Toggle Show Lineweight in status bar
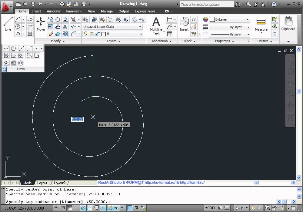The width and height of the screenshot is (303, 212). tap(123, 208)
